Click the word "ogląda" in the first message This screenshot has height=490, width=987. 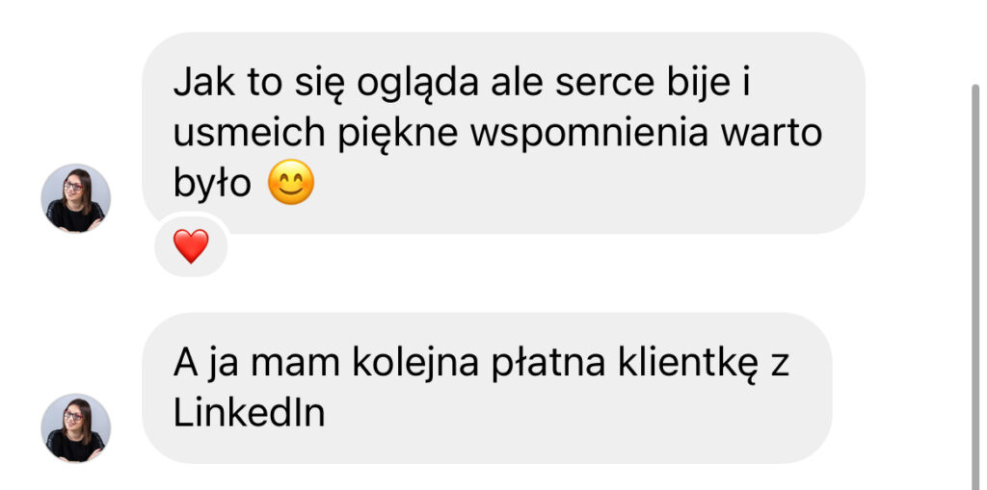[418, 85]
